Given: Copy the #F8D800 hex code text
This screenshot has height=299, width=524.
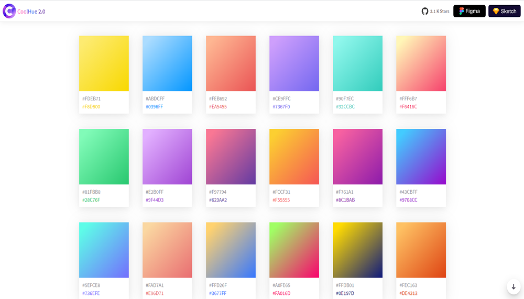Looking at the screenshot, I should tap(91, 107).
